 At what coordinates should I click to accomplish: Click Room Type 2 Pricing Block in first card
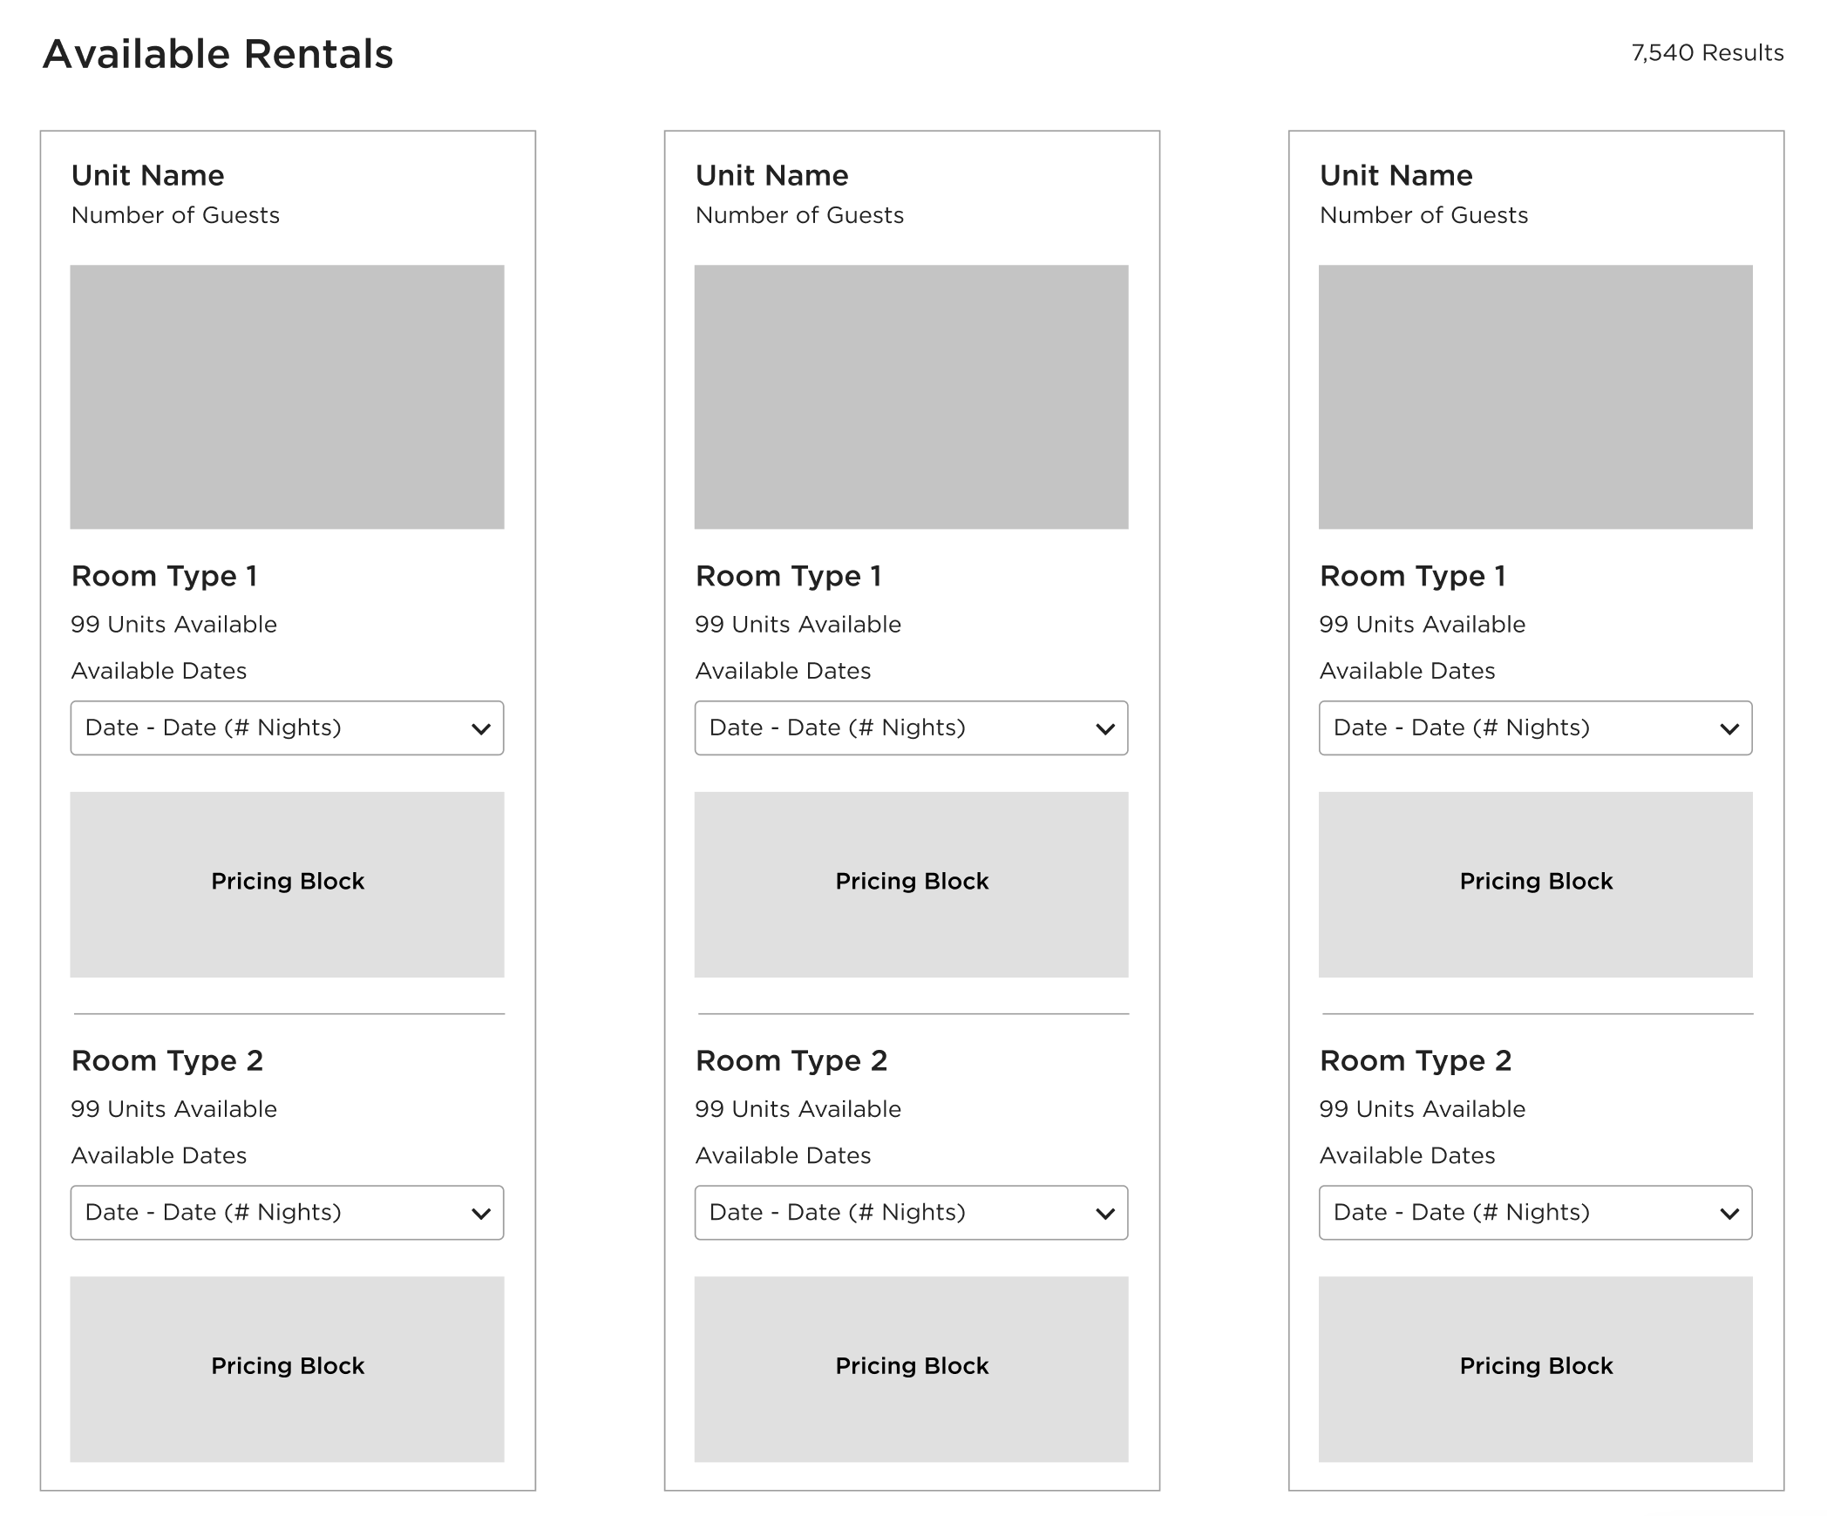(287, 1368)
